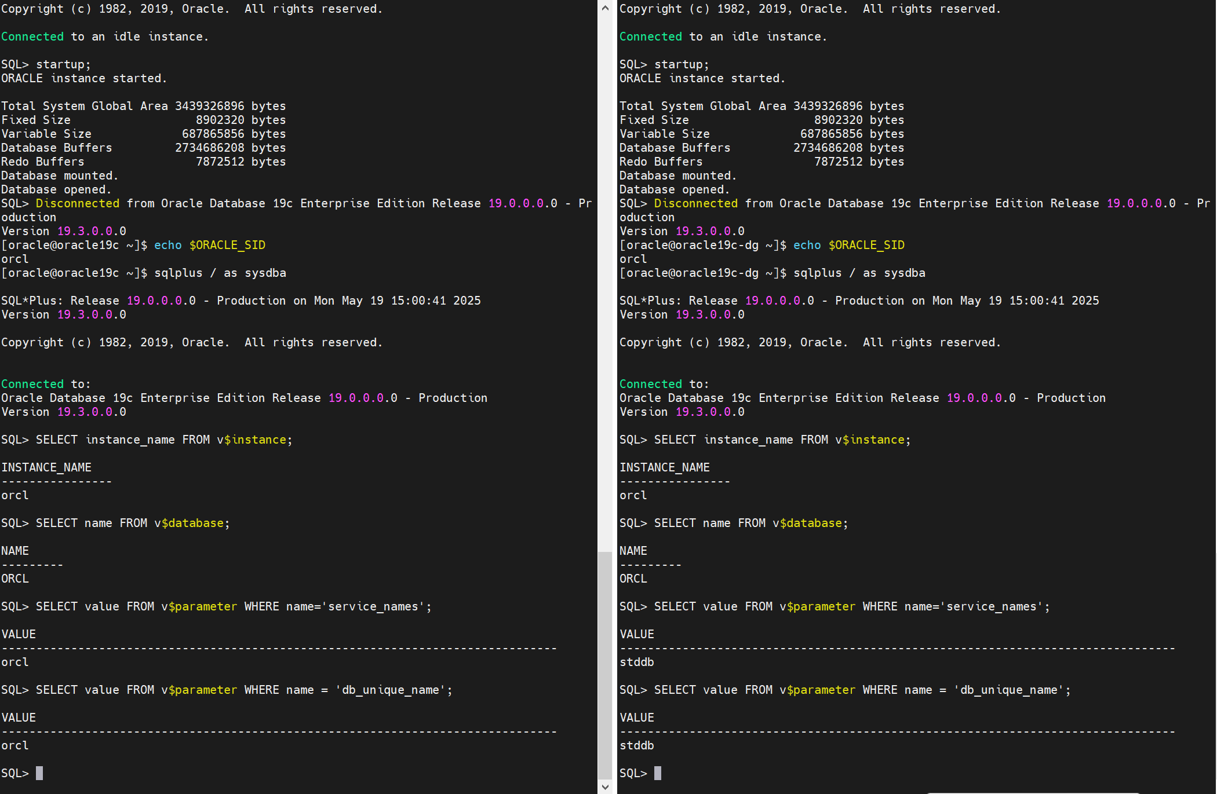Image resolution: width=1217 pixels, height=794 pixels.
Task: Click the scroll down arrow of left terminal
Action: 605,786
